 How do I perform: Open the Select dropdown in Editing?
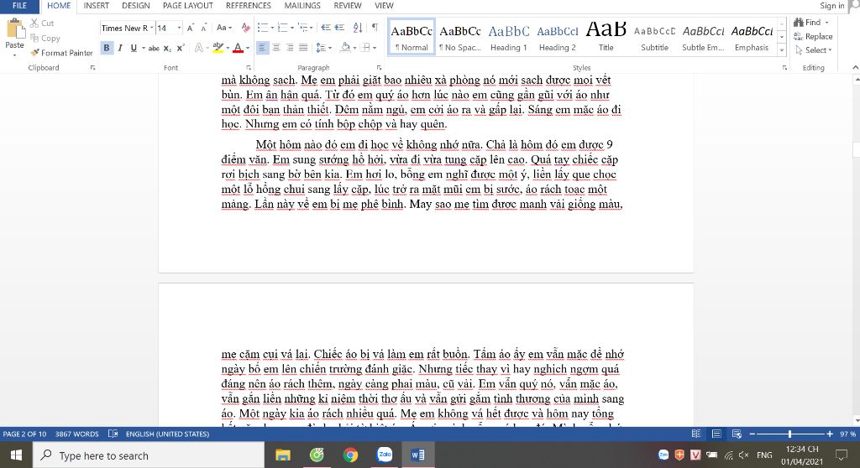click(x=813, y=49)
